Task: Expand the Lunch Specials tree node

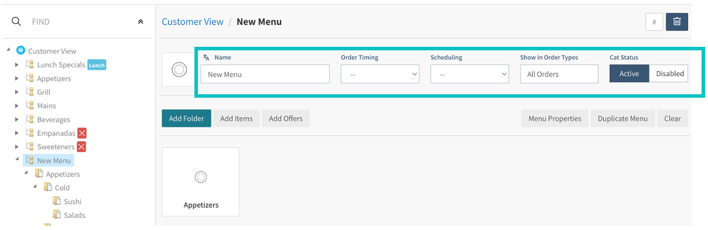Action: [x=17, y=64]
